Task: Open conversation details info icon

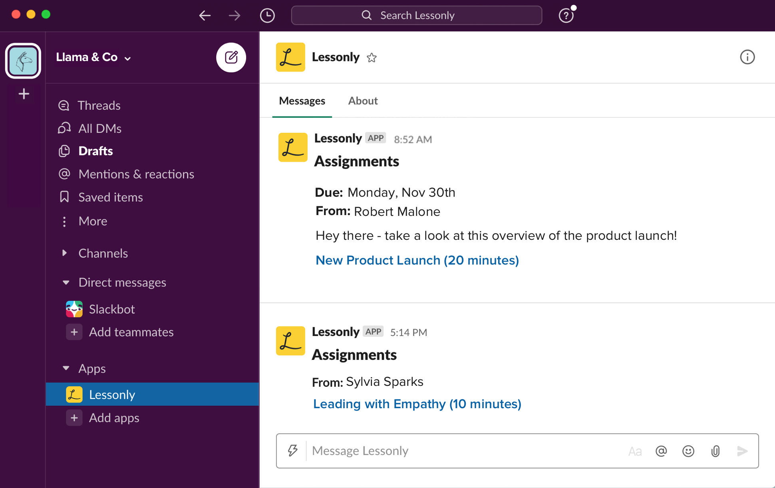Action: 747,57
